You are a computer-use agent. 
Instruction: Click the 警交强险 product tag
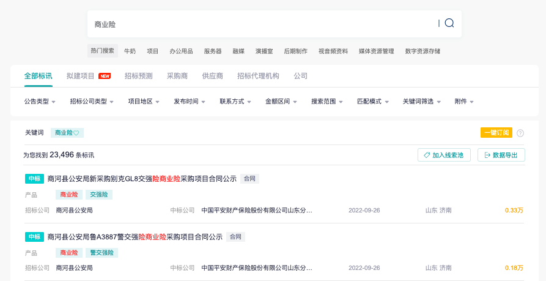(101, 253)
